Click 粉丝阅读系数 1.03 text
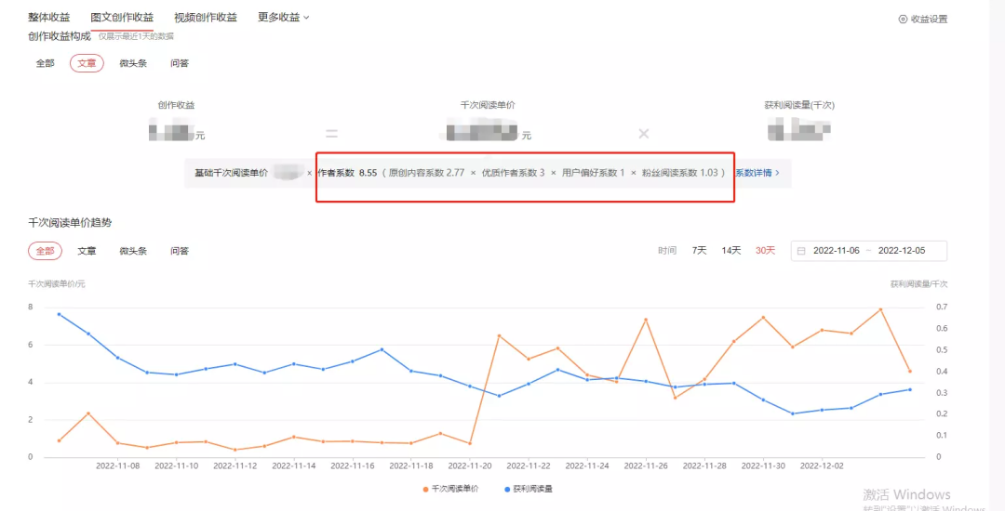This screenshot has width=1005, height=511. 680,173
